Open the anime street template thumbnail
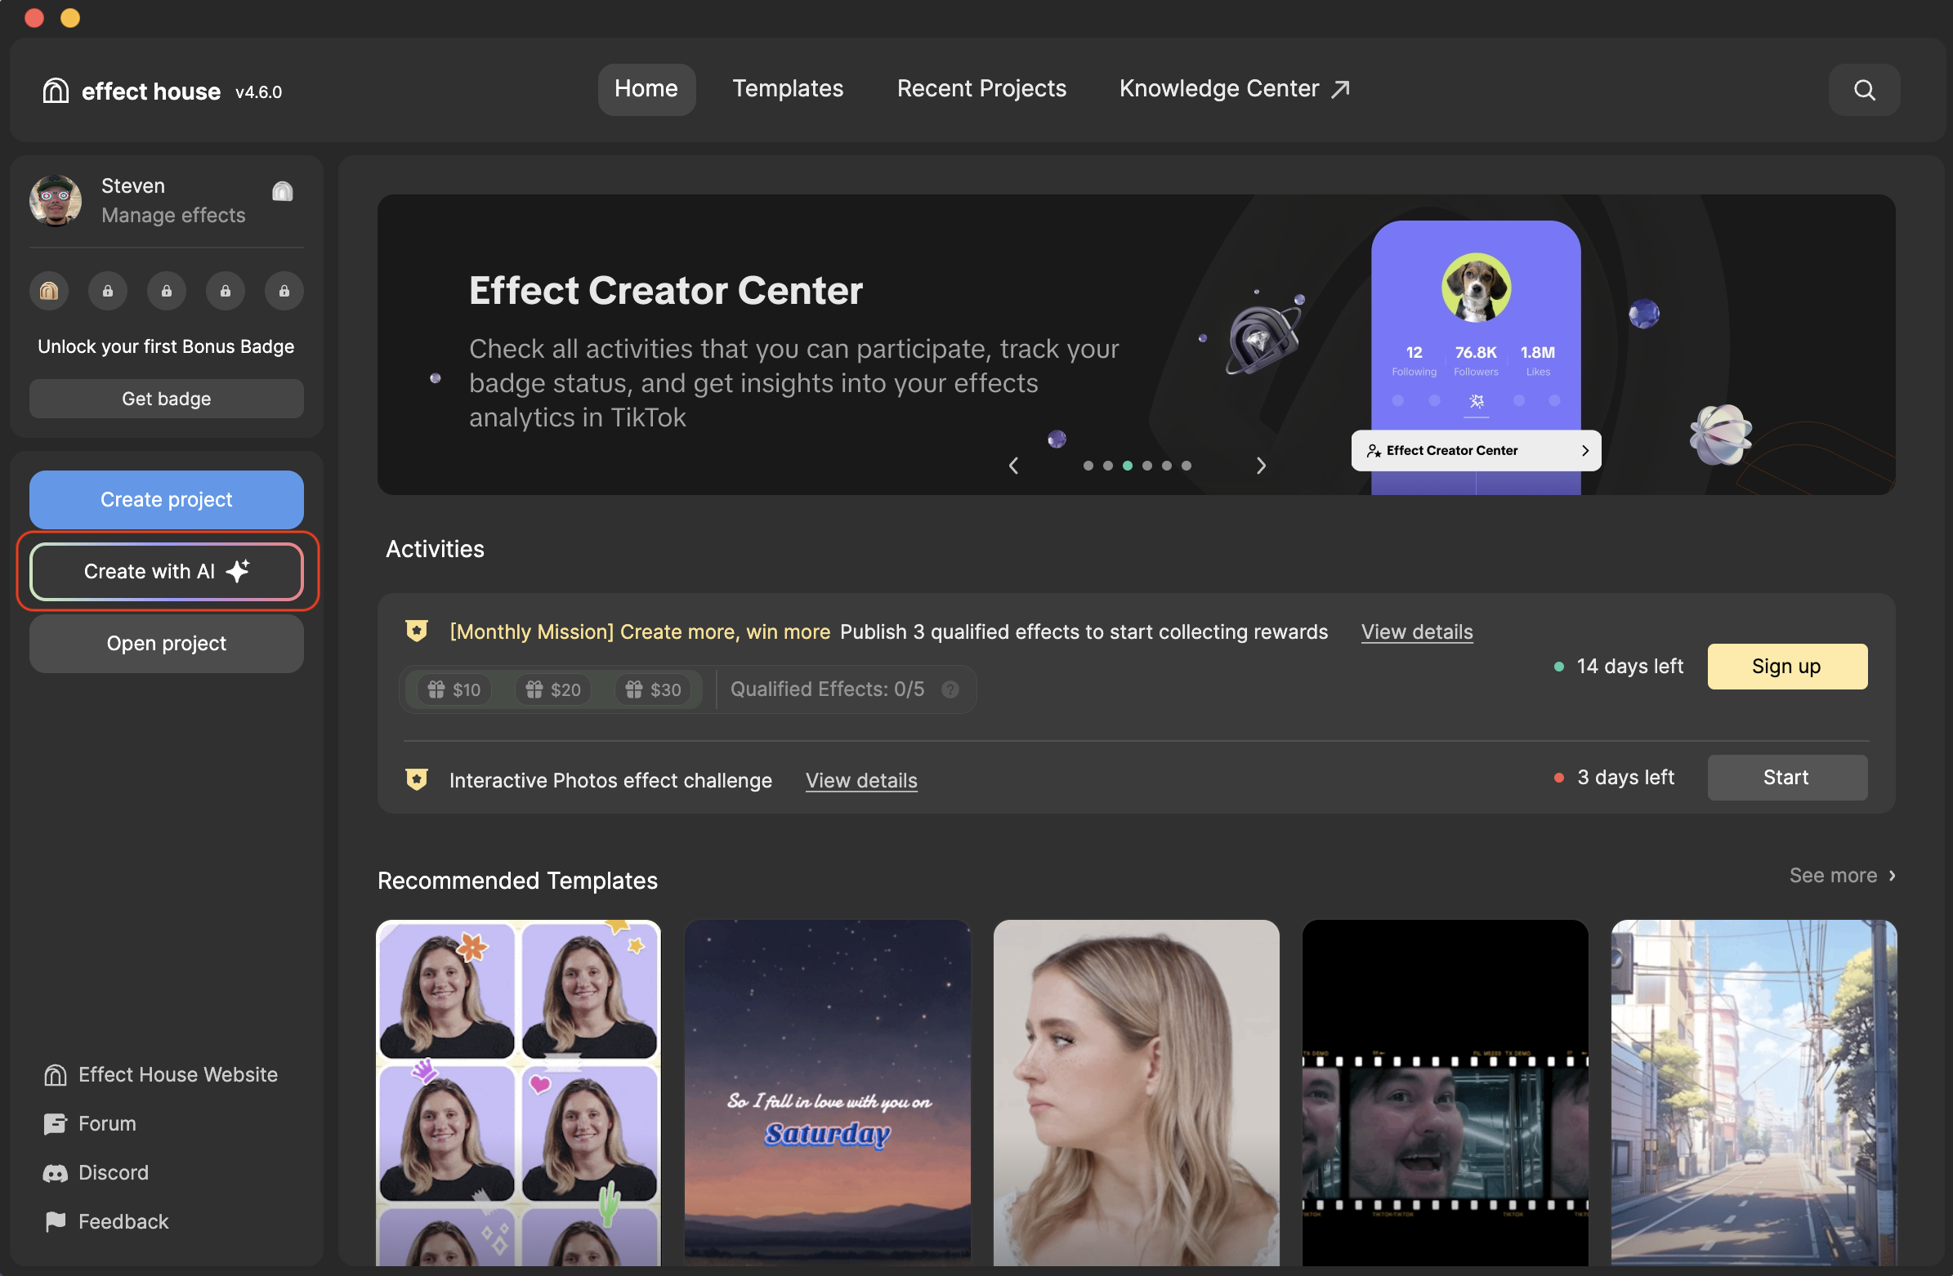This screenshot has width=1953, height=1276. [1754, 1092]
